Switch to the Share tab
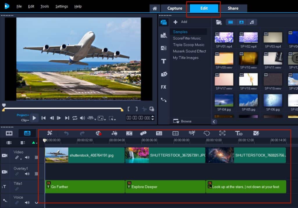 [x=233, y=8]
